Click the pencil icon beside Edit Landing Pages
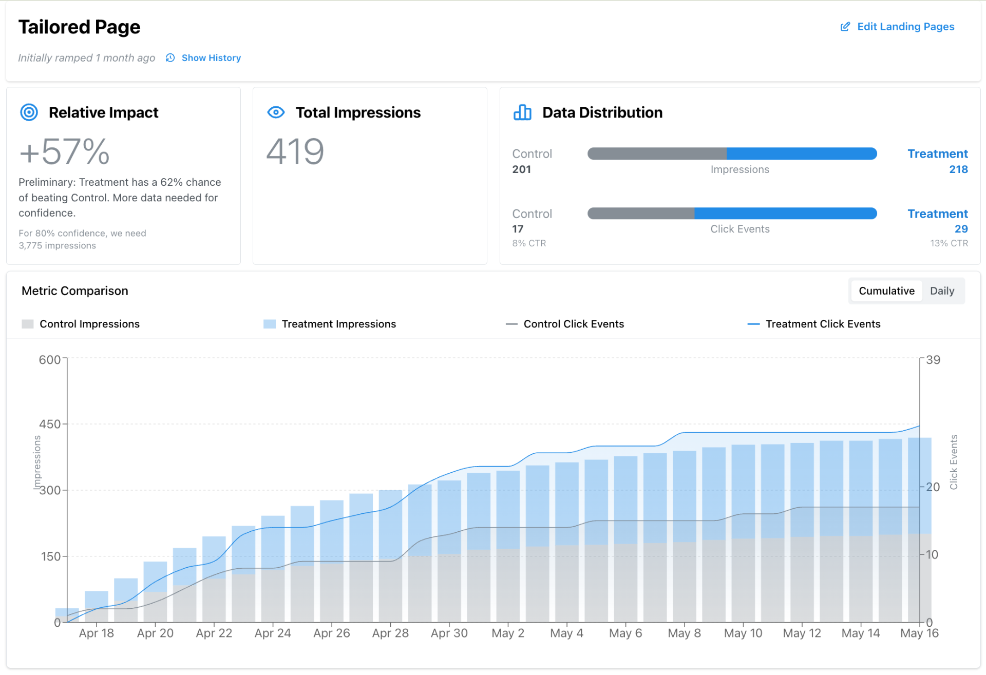 tap(845, 27)
